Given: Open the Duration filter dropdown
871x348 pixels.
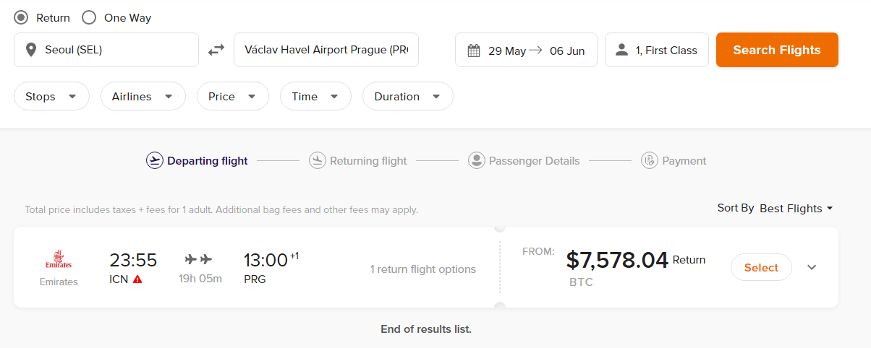Looking at the screenshot, I should [x=407, y=96].
